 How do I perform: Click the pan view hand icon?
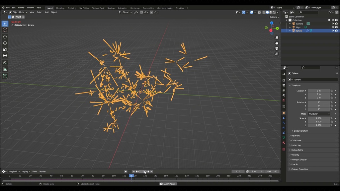coord(277,43)
